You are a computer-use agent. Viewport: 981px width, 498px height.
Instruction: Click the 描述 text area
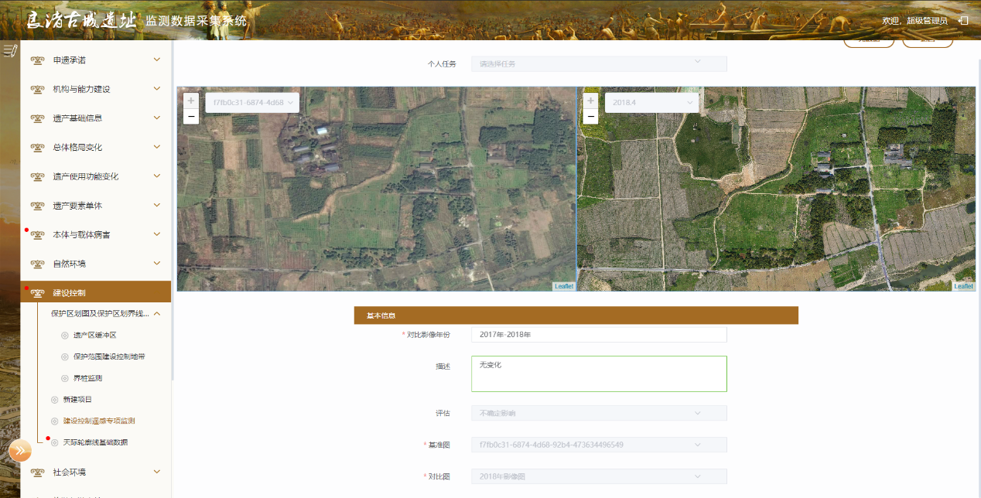point(599,373)
